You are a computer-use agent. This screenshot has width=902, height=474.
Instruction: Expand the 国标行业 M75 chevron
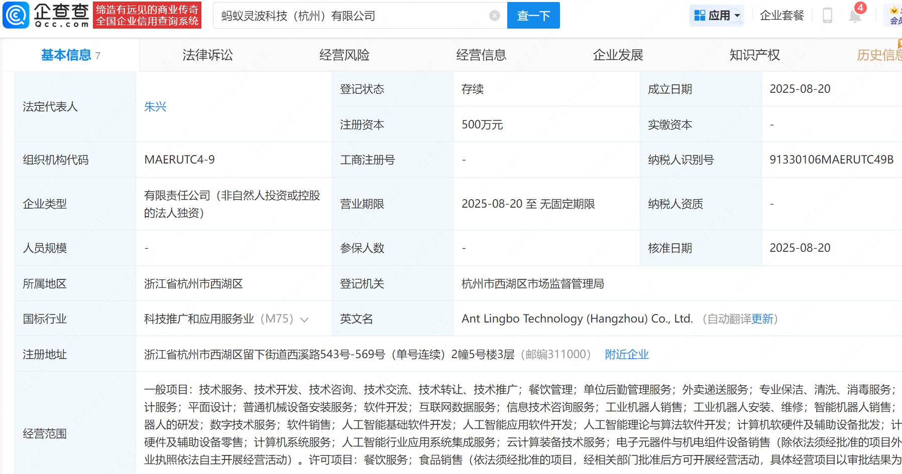pyautogui.click(x=304, y=320)
